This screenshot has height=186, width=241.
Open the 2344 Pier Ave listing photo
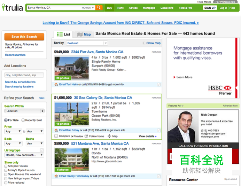72,68
